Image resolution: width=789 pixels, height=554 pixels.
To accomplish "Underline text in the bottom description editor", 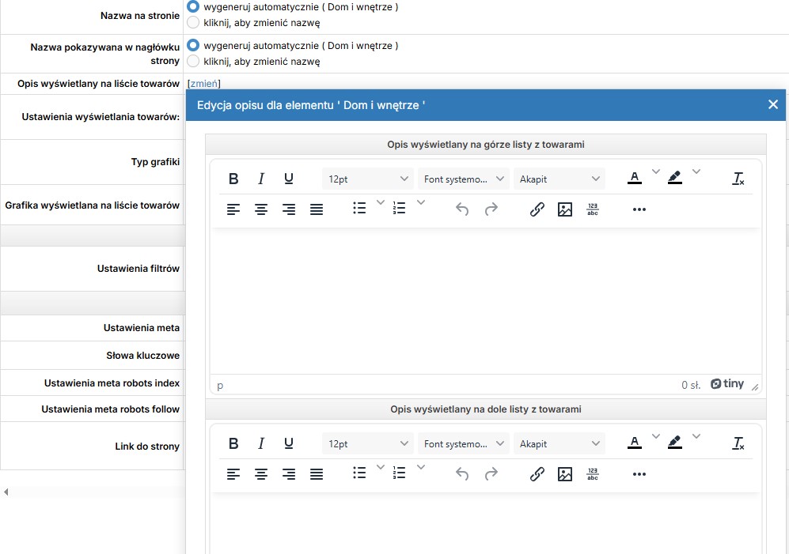I will (288, 444).
